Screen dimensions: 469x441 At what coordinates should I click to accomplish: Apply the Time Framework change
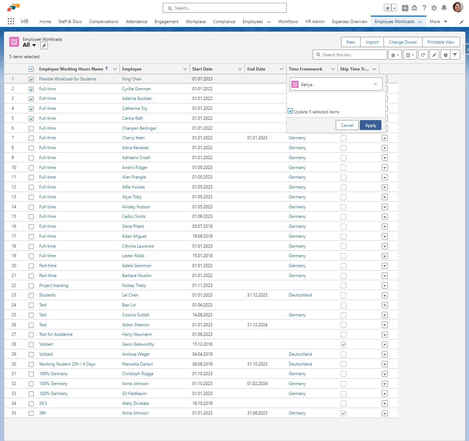pos(370,125)
